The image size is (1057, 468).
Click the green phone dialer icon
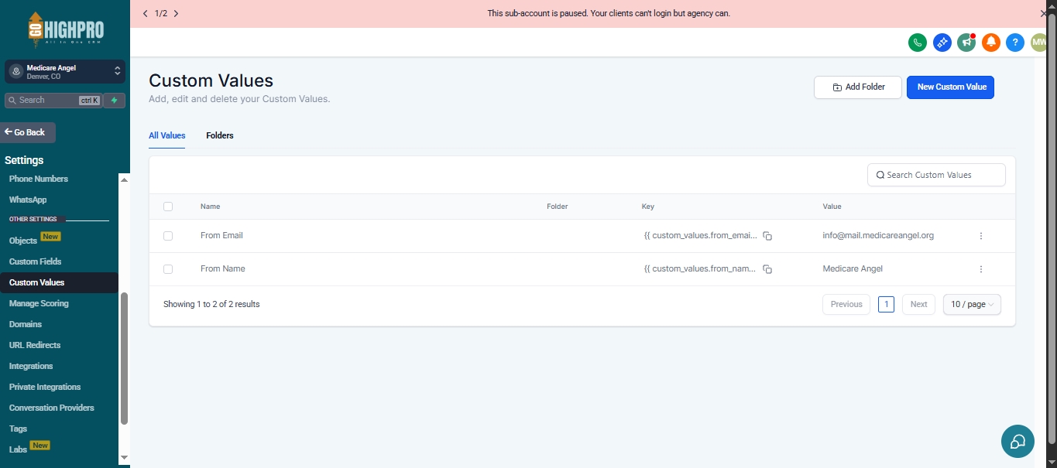pyautogui.click(x=918, y=43)
